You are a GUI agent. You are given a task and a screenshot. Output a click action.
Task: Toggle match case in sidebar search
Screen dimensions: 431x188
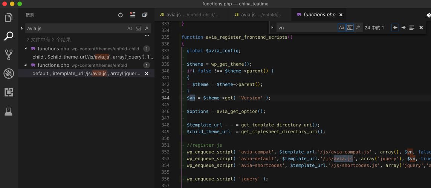130,28
